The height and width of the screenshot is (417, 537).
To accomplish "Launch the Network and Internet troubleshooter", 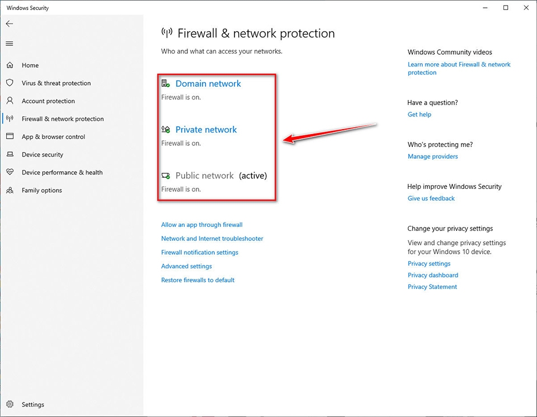I will coord(212,238).
